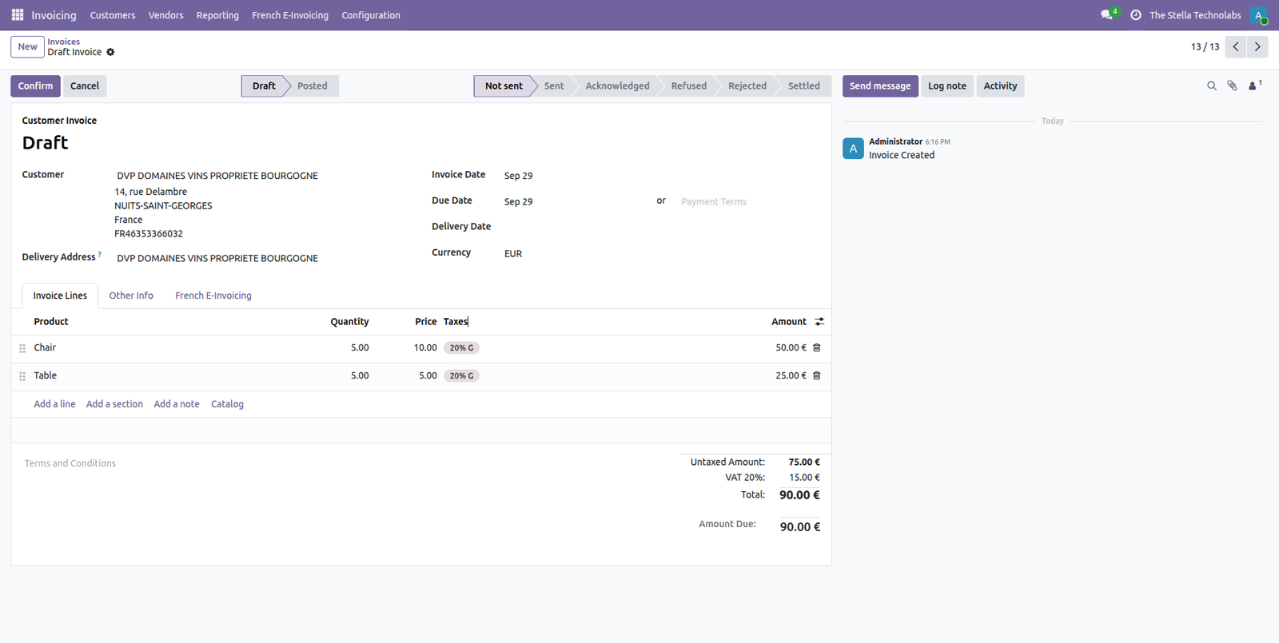Viewport: 1279px width, 643px height.
Task: Open the Payment Terms dropdown field
Action: [749, 202]
